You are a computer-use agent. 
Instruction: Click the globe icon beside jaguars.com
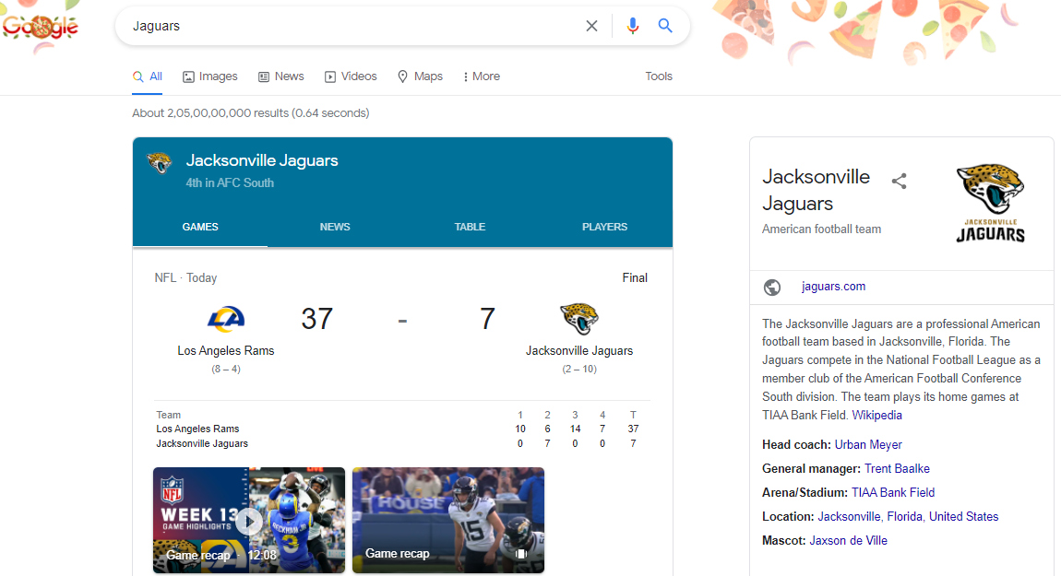(x=772, y=287)
